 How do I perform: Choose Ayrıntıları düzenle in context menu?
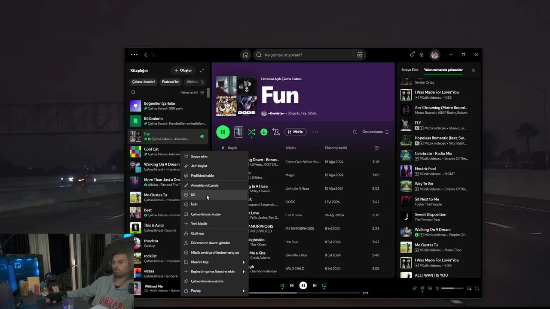214,185
